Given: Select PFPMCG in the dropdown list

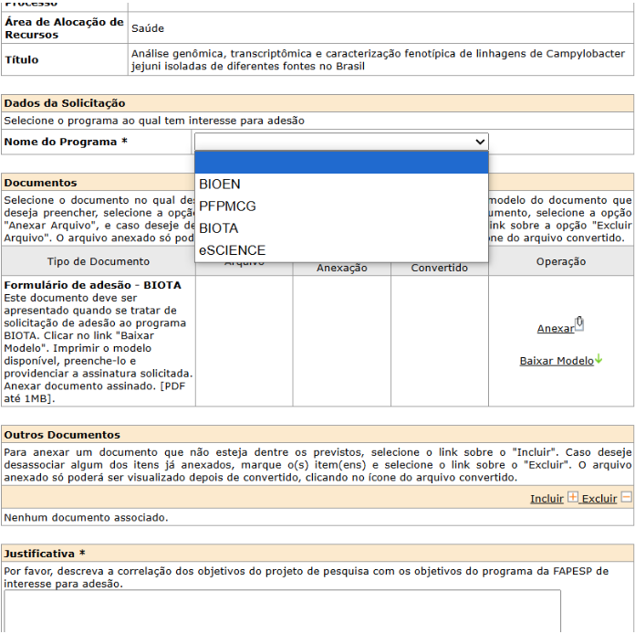Looking at the screenshot, I should point(227,206).
